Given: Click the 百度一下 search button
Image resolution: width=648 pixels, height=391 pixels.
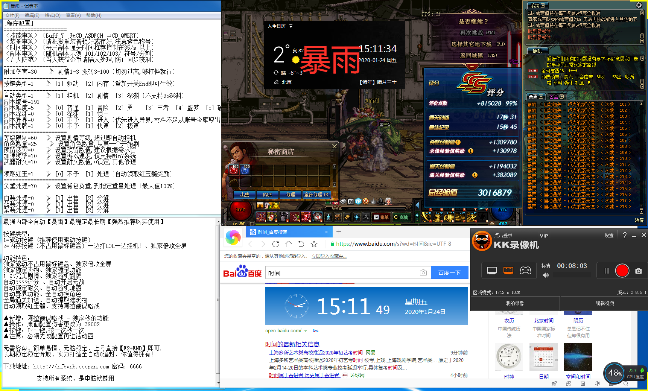Looking at the screenshot, I should (449, 273).
